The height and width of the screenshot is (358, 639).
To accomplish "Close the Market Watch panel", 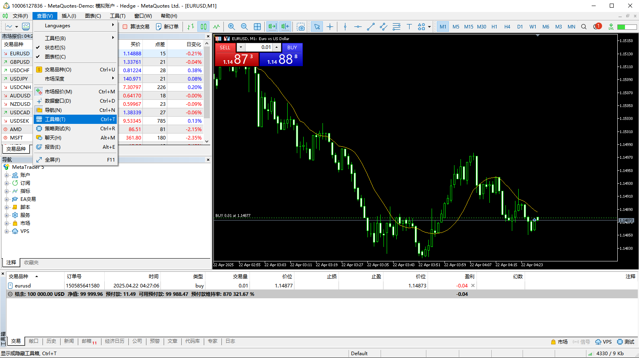I will click(208, 36).
